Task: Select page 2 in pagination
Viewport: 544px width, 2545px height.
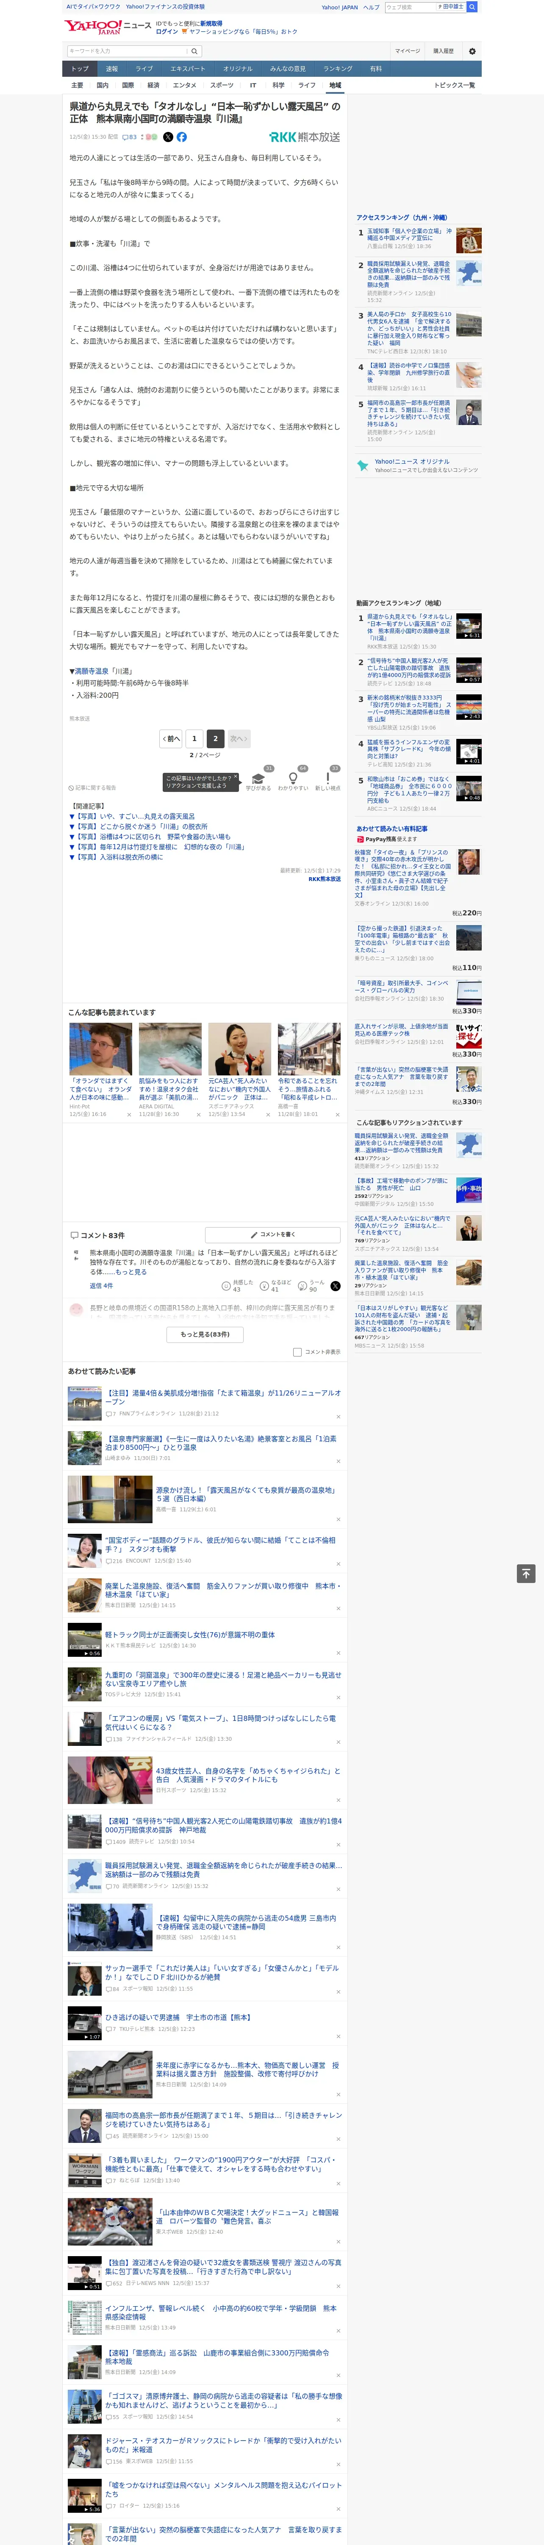Action: pyautogui.click(x=215, y=738)
